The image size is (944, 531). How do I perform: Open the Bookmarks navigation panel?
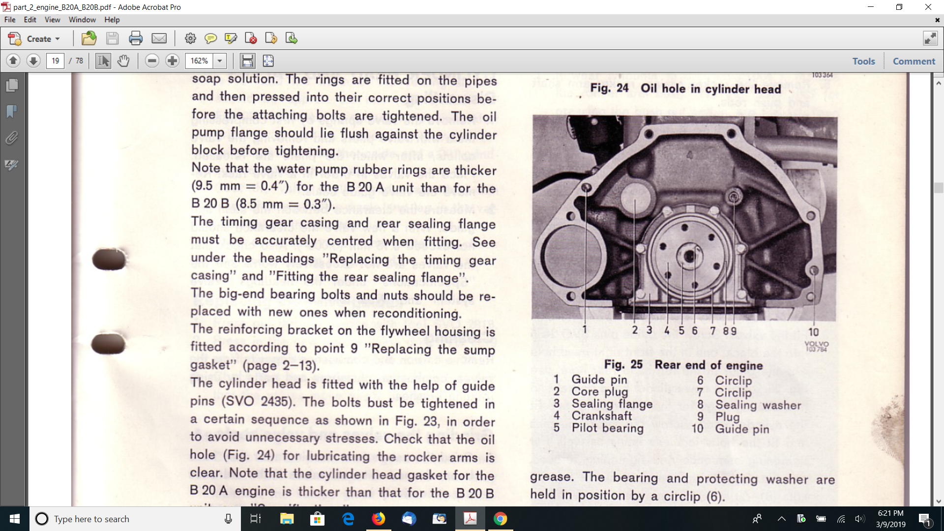point(12,112)
